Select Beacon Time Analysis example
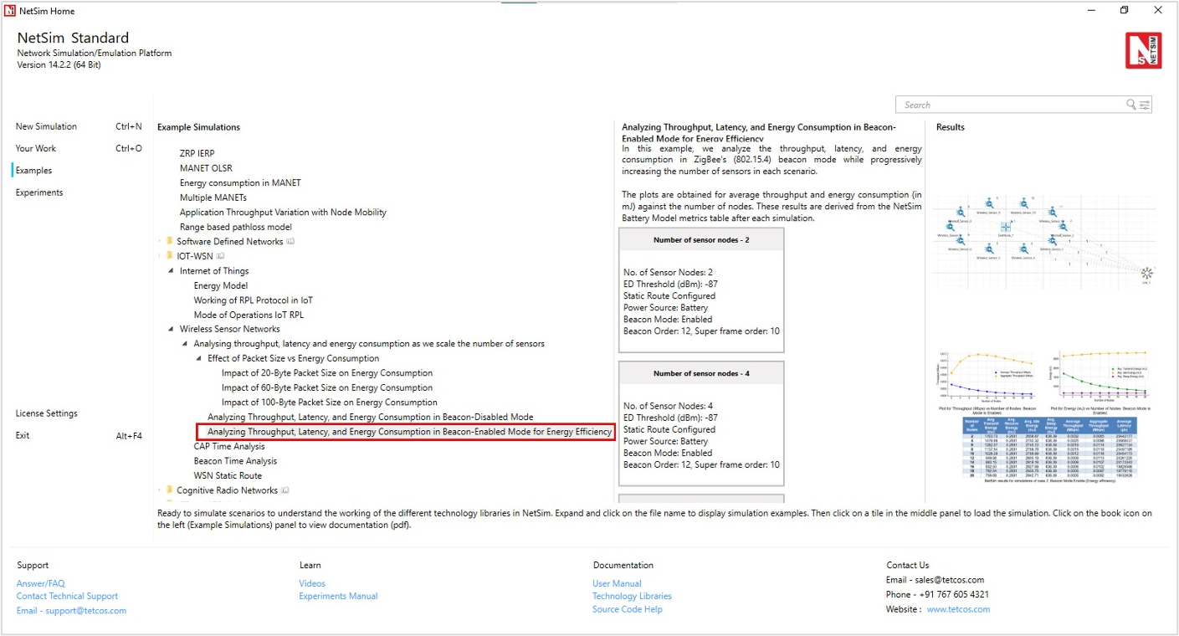Image resolution: width=1179 pixels, height=636 pixels. (x=235, y=461)
